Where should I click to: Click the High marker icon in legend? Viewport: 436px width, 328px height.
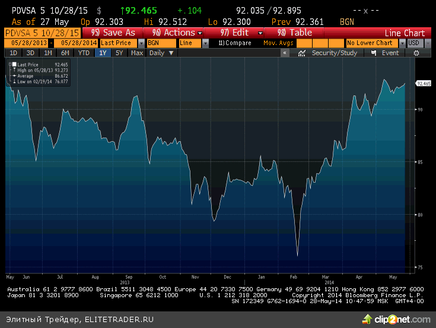point(14,70)
